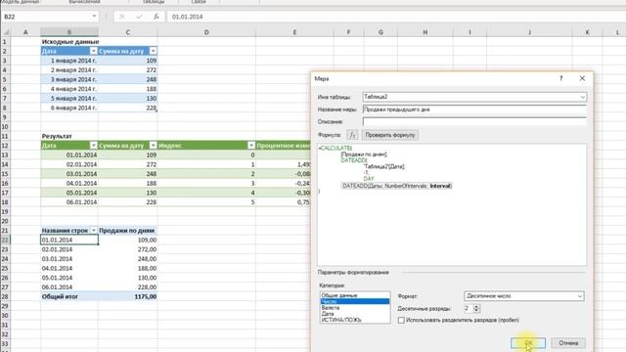The height and width of the screenshot is (352, 626).
Task: Open filter dropdown for blue Сумма на дату header
Action: (x=153, y=51)
